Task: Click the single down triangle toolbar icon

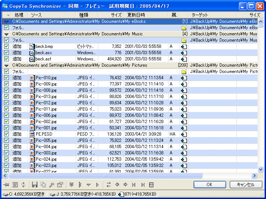Action: click(x=88, y=185)
